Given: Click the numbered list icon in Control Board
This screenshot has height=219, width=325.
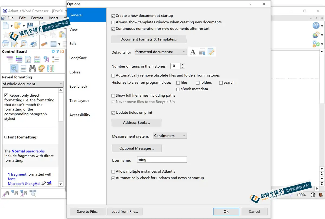Looking at the screenshot, I should 55,59.
